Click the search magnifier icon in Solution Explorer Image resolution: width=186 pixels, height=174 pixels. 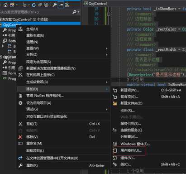74,12
